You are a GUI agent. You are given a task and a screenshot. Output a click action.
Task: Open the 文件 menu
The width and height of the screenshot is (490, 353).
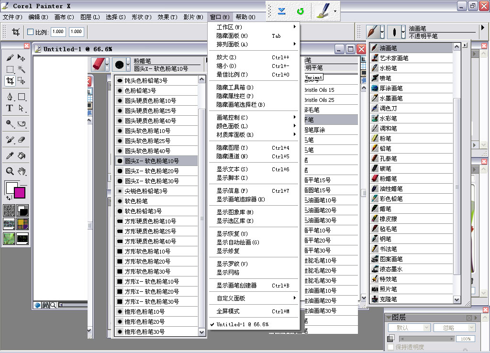click(12, 17)
